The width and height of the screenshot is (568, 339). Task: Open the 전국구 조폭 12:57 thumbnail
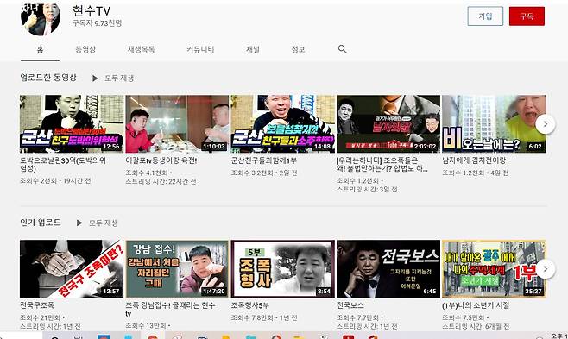click(72, 269)
